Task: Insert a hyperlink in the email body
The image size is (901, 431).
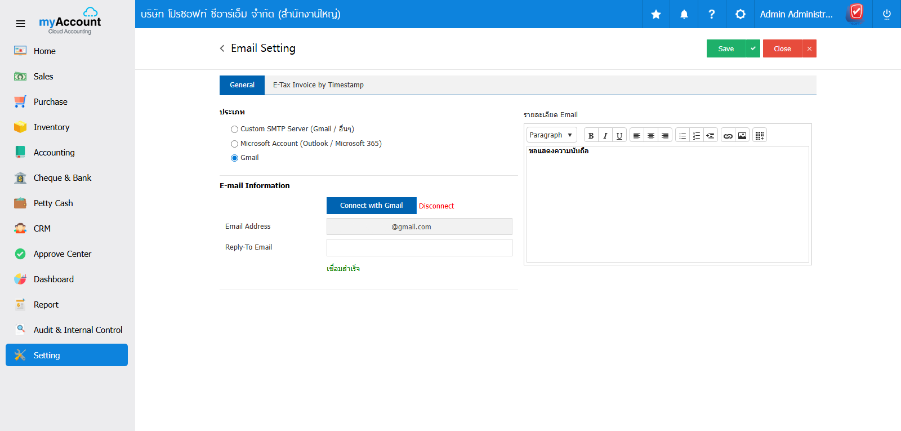Action: click(x=728, y=136)
